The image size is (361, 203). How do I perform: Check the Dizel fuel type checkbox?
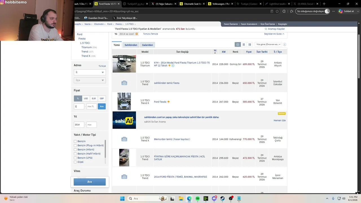[x=75, y=162]
